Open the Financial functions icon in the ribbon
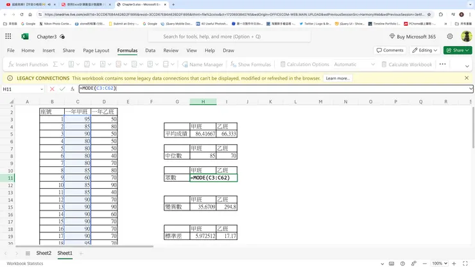Image resolution: width=475 pixels, height=267 pixels. (71, 64)
